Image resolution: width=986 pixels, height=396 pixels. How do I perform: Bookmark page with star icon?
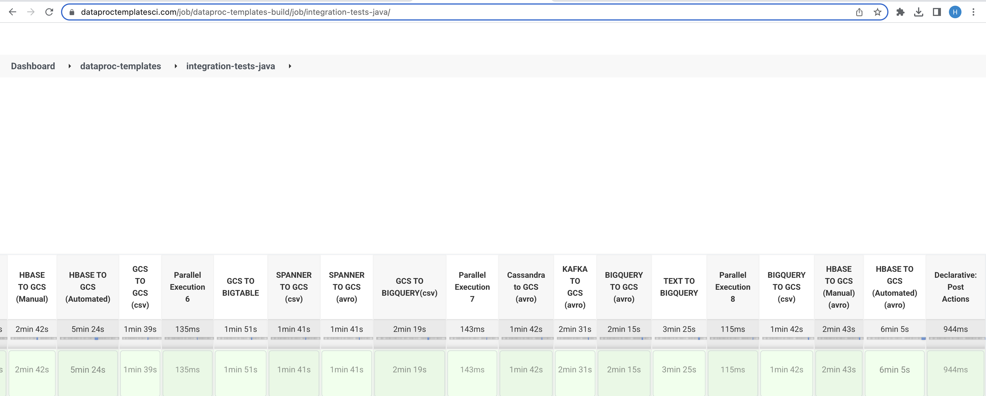[878, 12]
